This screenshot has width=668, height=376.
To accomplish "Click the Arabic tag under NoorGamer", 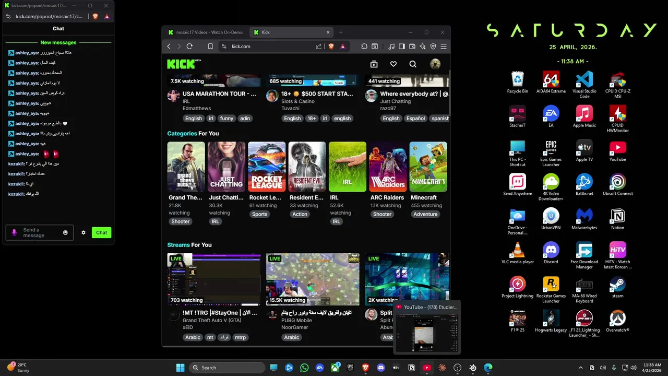I will 292,337.
